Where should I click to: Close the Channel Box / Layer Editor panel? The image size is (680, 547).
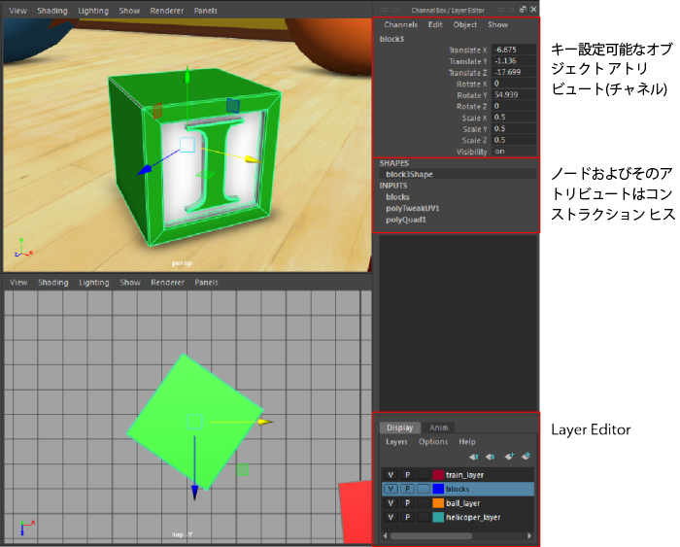pyautogui.click(x=534, y=9)
